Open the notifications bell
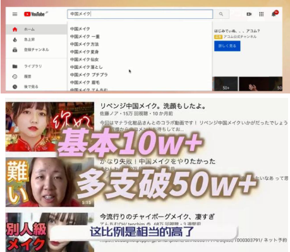The height and width of the screenshot is (252, 290). point(274,14)
